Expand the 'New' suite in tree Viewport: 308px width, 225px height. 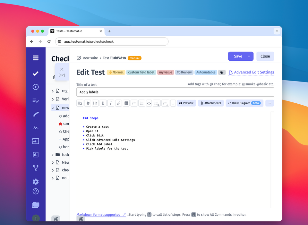click(x=53, y=162)
